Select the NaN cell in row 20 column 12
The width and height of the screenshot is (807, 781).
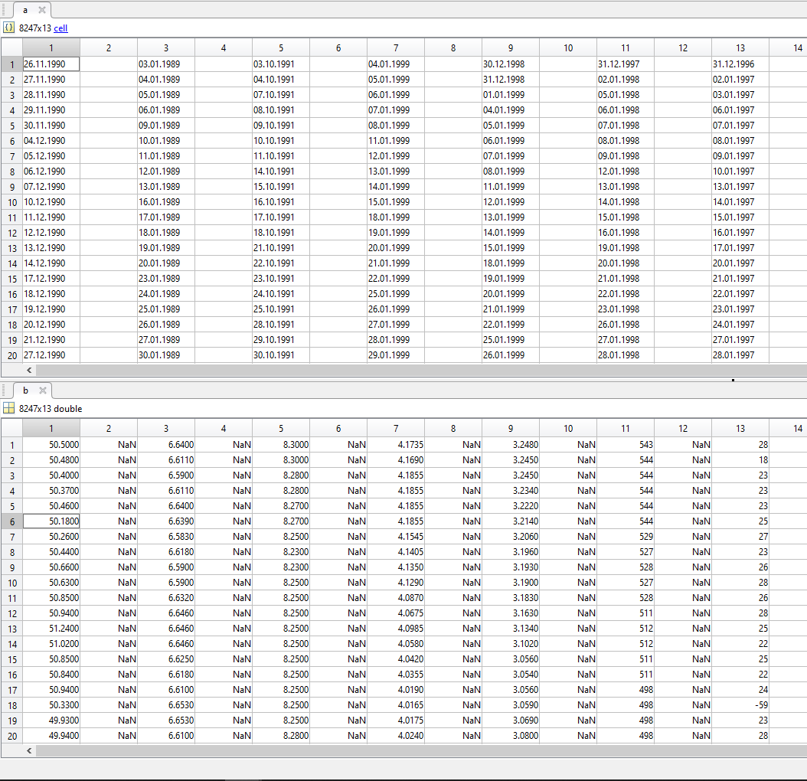683,736
